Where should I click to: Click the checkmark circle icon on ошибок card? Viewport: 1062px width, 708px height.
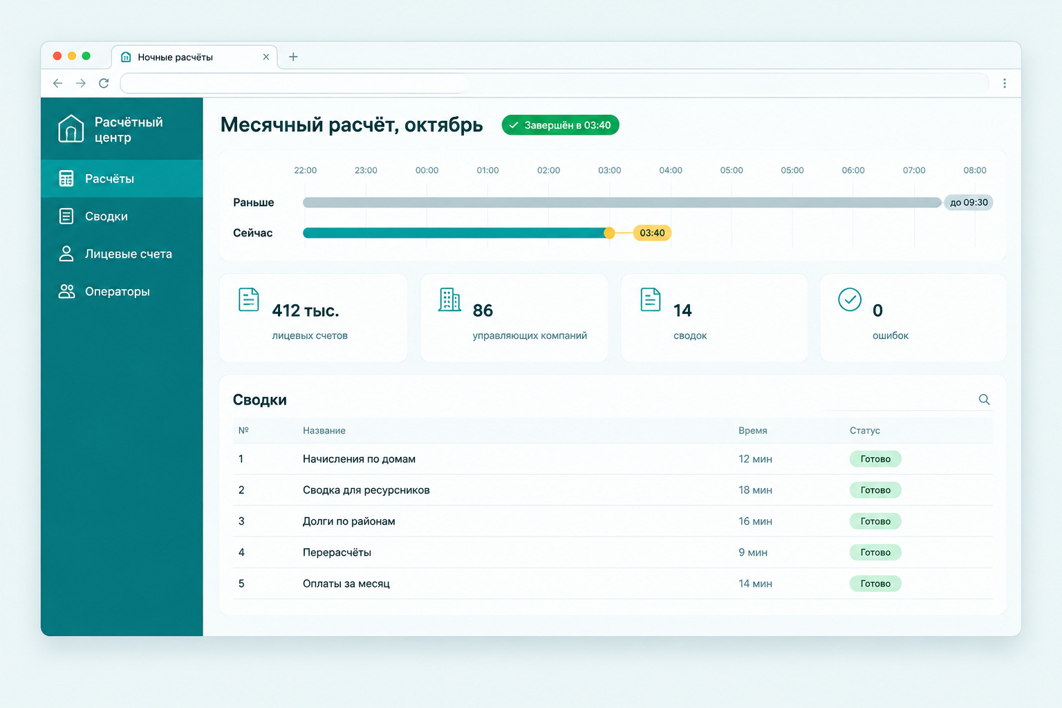(x=850, y=299)
